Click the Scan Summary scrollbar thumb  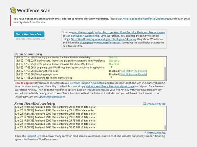[165, 73]
